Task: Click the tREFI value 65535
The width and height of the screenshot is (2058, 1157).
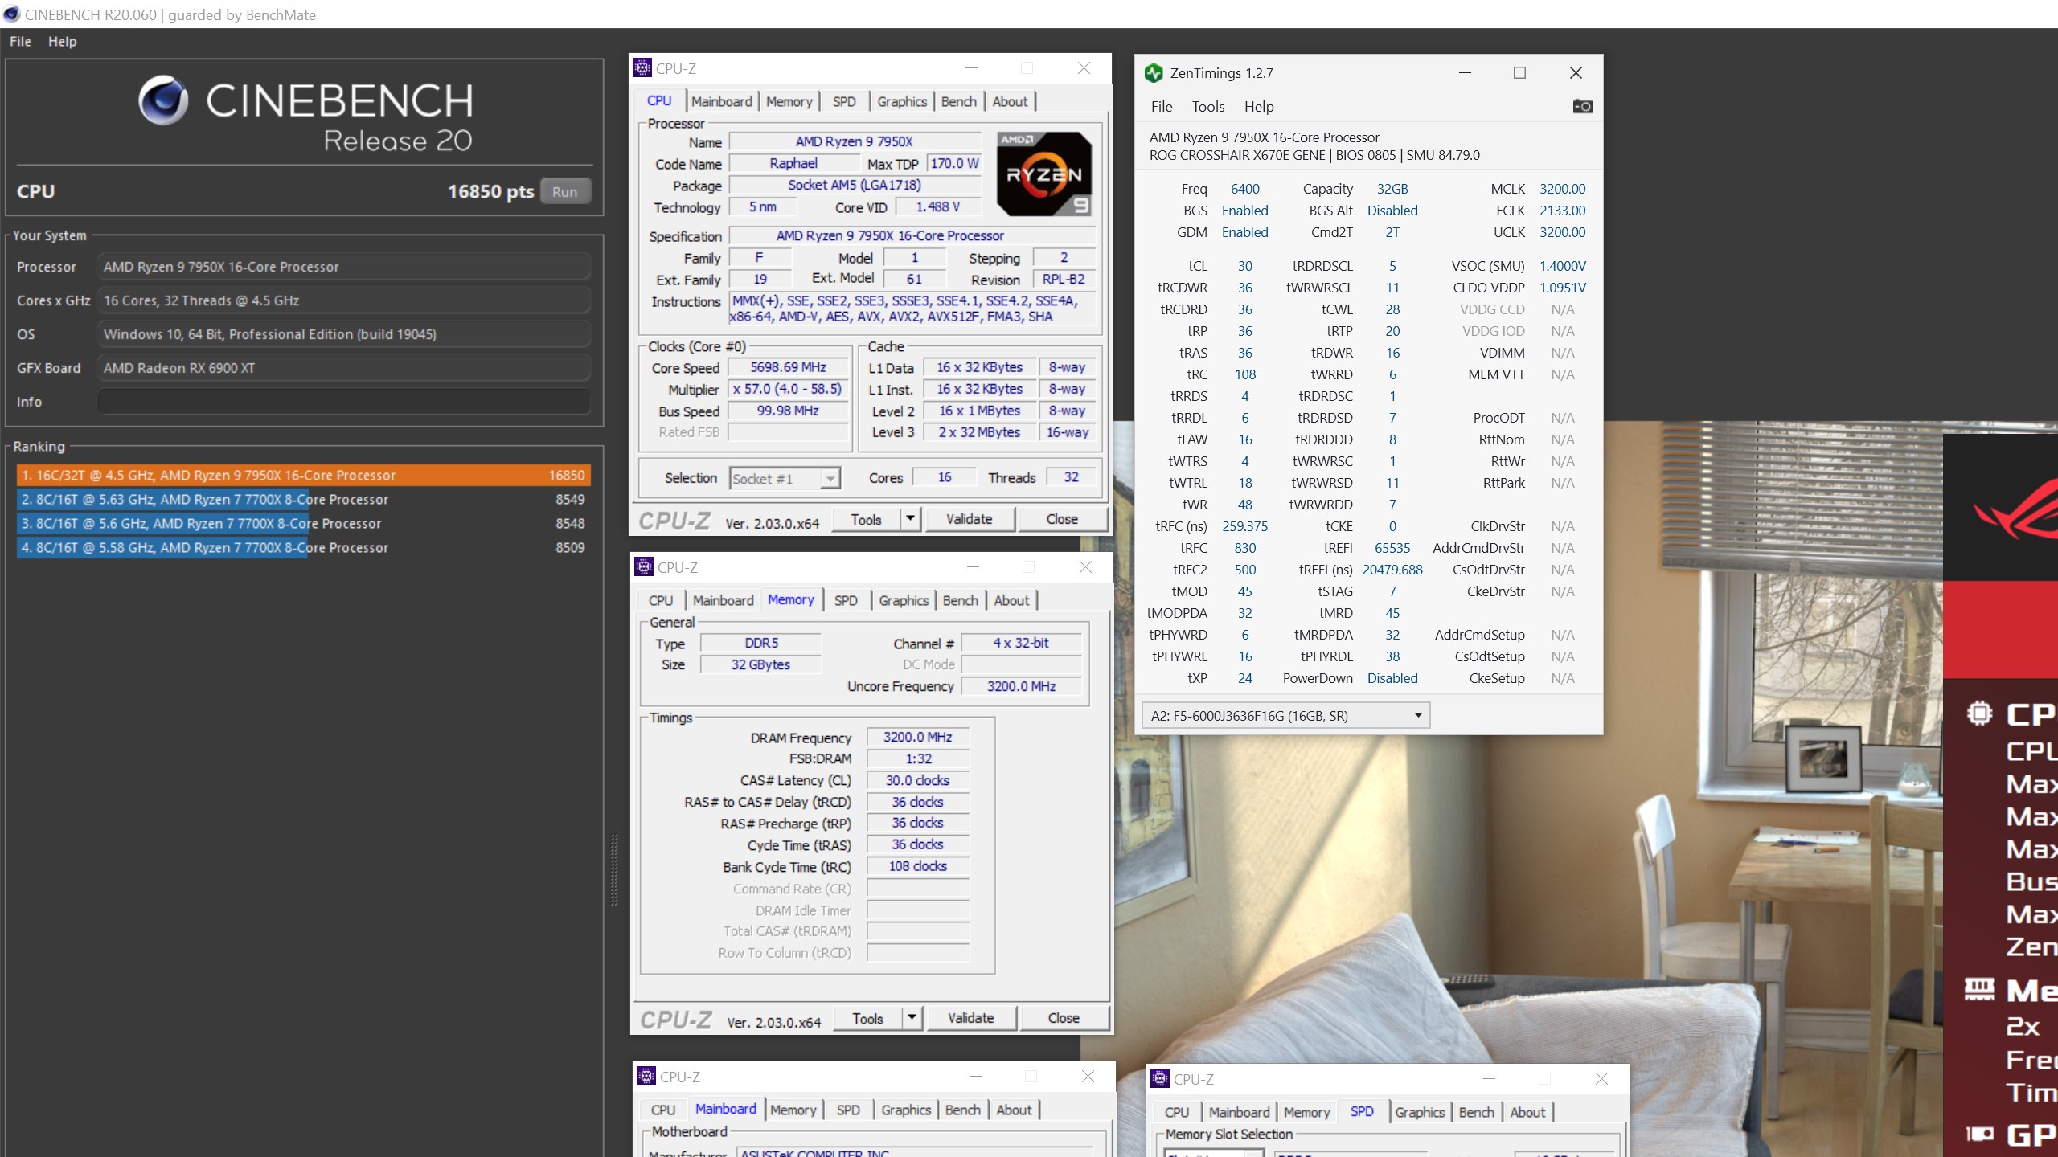Action: tap(1392, 548)
